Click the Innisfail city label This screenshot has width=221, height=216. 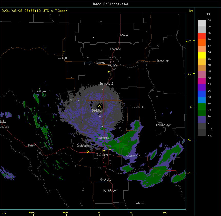pyautogui.click(x=106, y=84)
